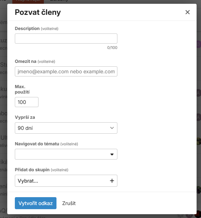Screen dimensions: 201x218
Task: Click the plus icon in Přidat do skupin
Action: tap(112, 181)
